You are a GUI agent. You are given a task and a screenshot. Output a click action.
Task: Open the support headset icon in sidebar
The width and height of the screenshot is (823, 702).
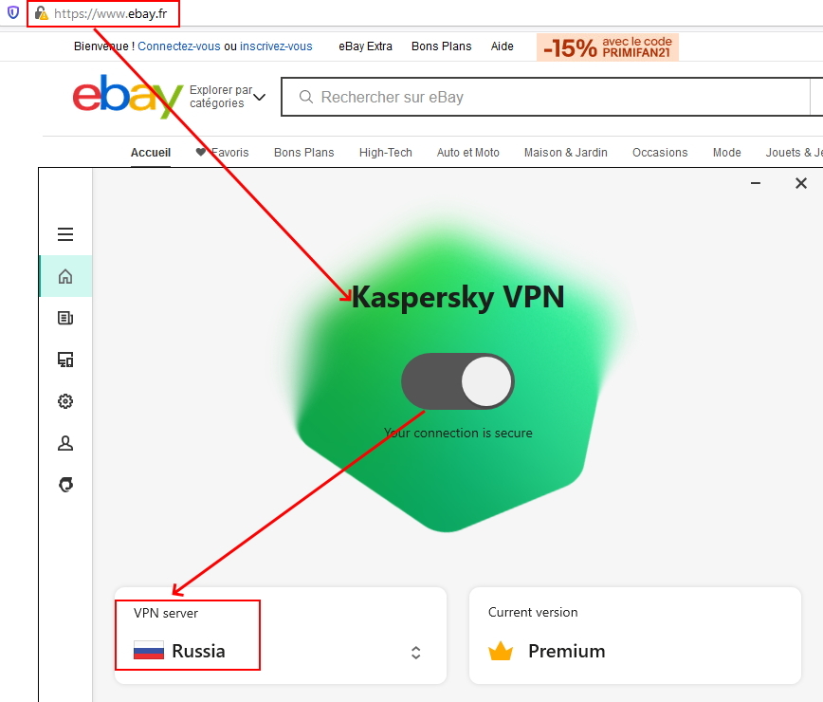pos(65,485)
